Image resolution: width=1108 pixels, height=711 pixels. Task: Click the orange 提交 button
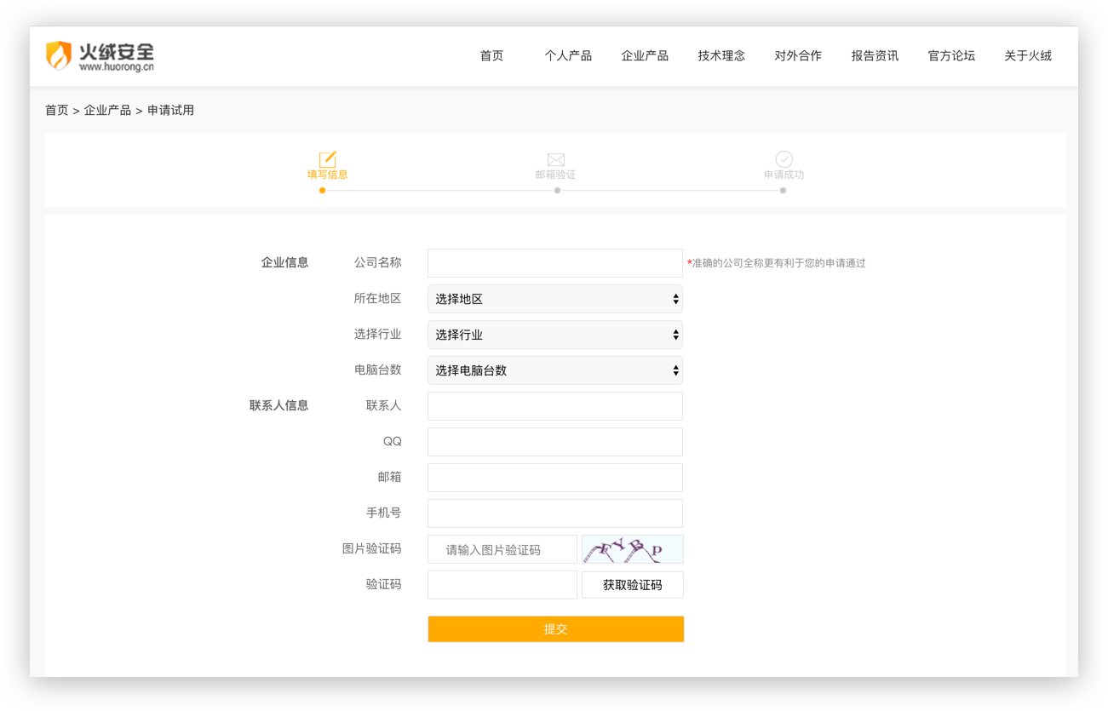pos(555,629)
